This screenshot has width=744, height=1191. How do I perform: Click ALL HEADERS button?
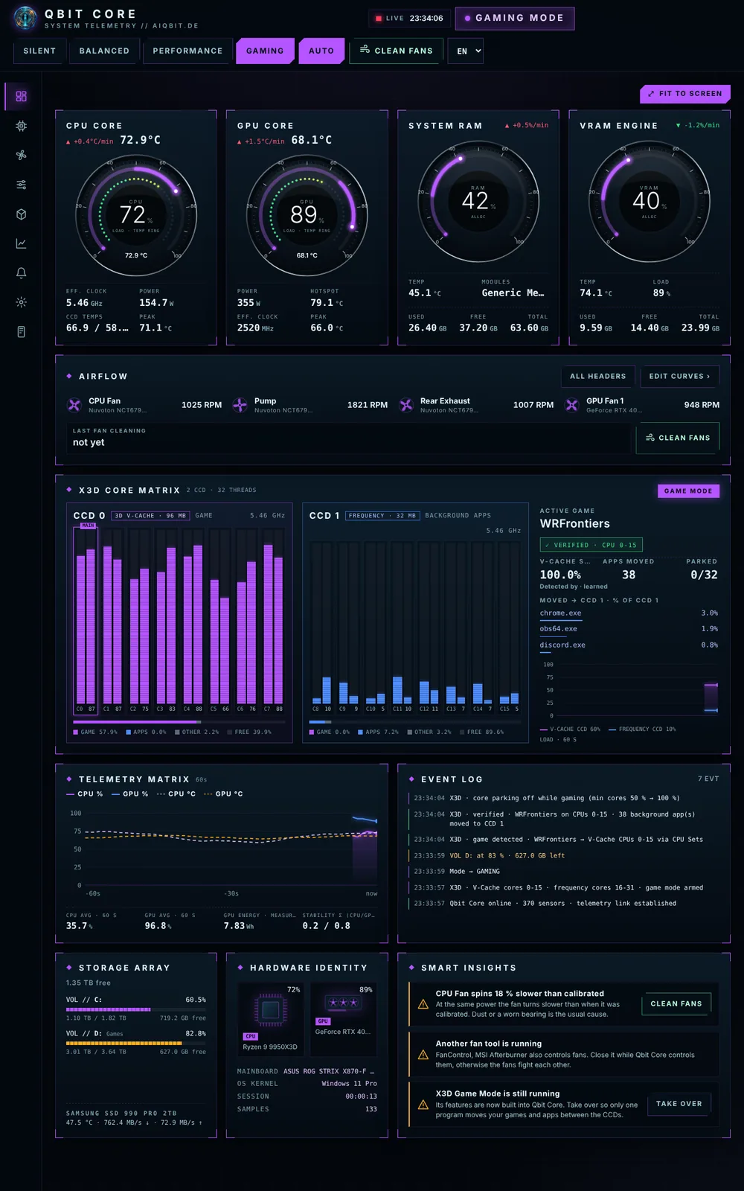coord(597,377)
